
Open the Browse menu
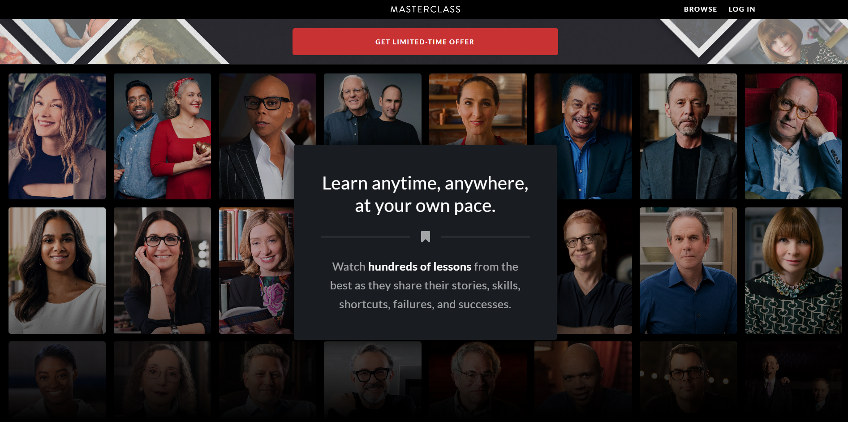coord(700,9)
